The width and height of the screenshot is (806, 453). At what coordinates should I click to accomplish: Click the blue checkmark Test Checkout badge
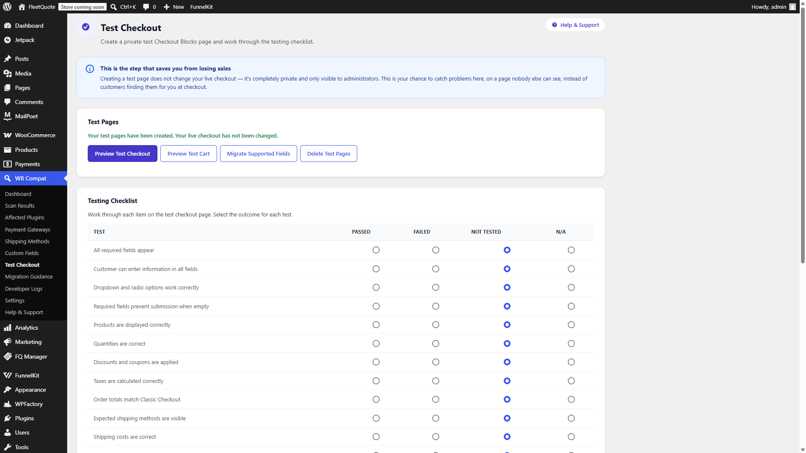pos(86,27)
